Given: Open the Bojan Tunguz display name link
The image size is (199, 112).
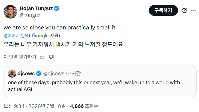Looking at the screenshot, I should [37, 9].
